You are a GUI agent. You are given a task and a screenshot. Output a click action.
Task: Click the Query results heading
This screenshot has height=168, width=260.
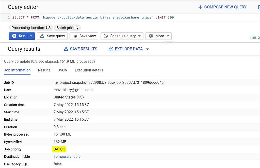click(24, 49)
